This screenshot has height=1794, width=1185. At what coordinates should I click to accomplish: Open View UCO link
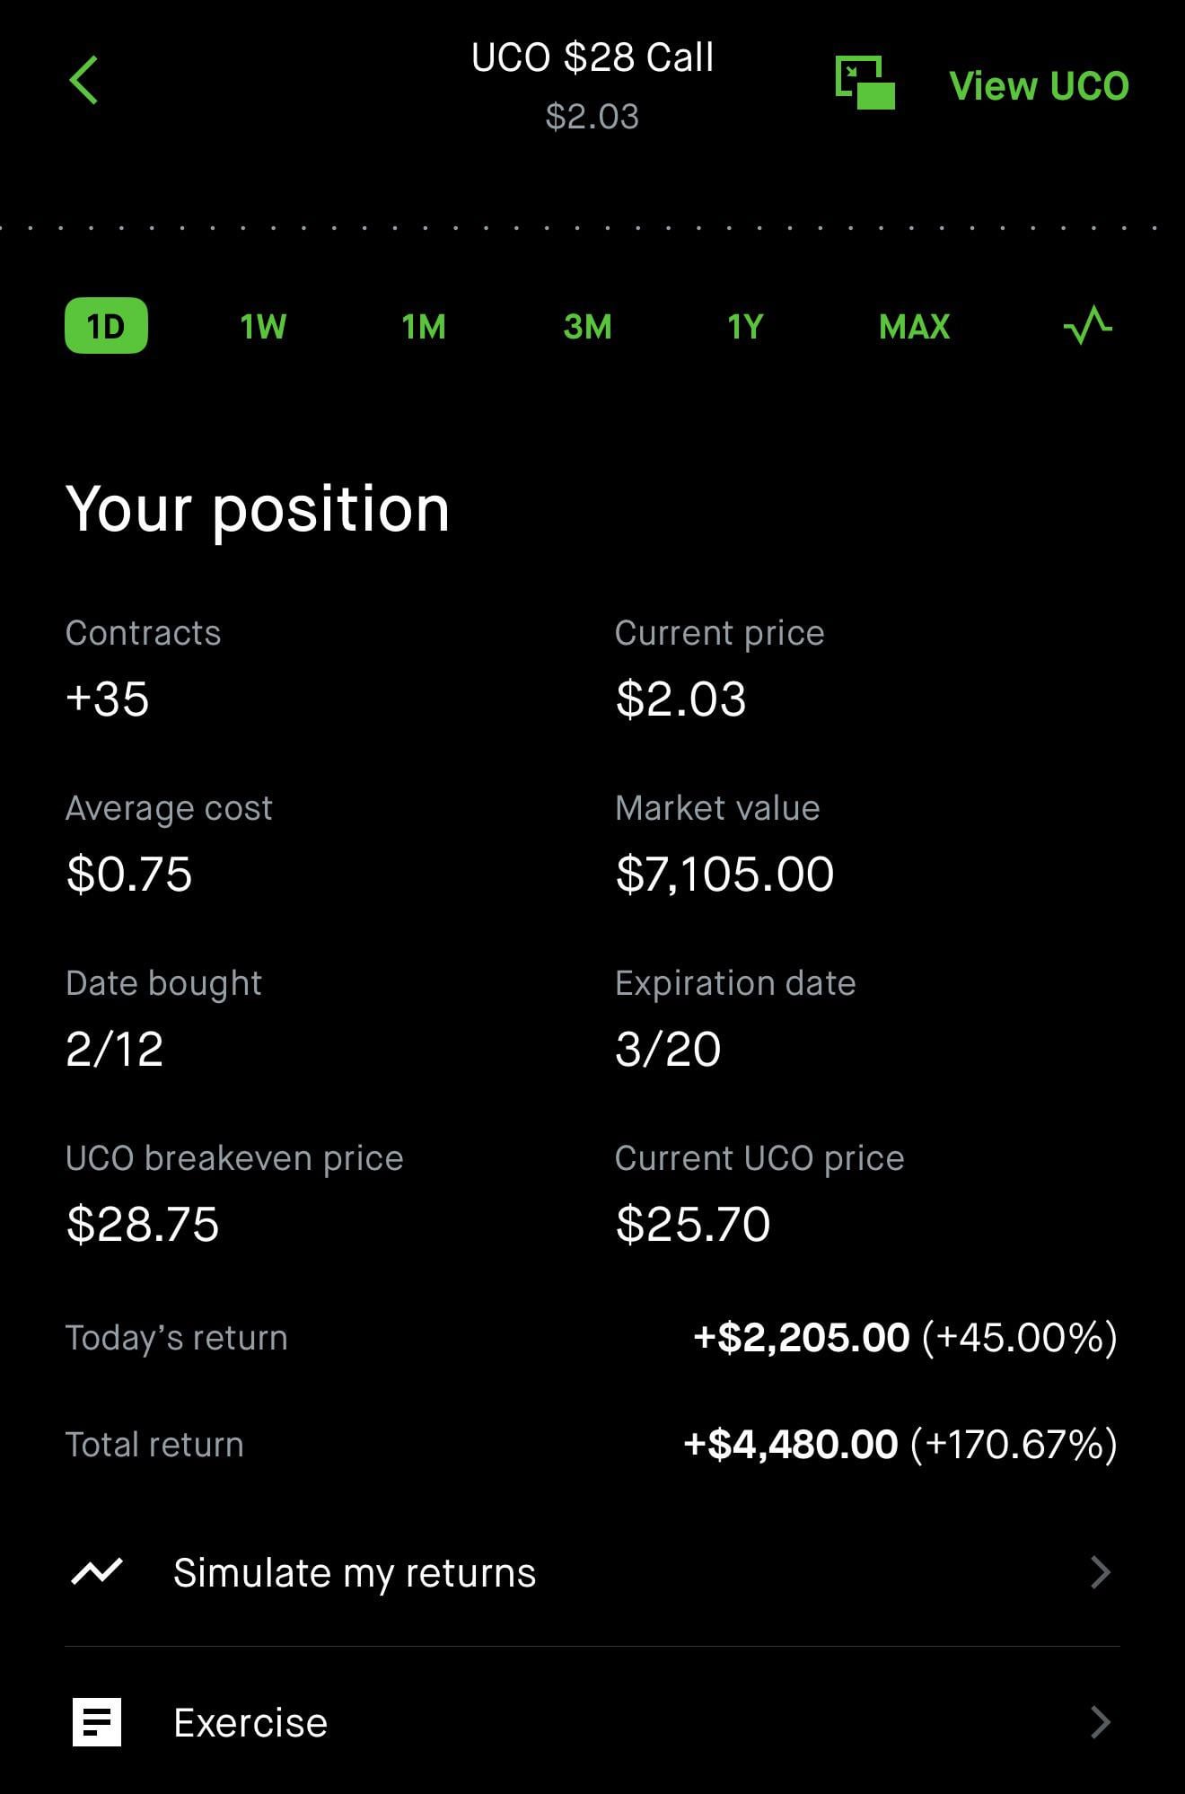tap(1039, 86)
